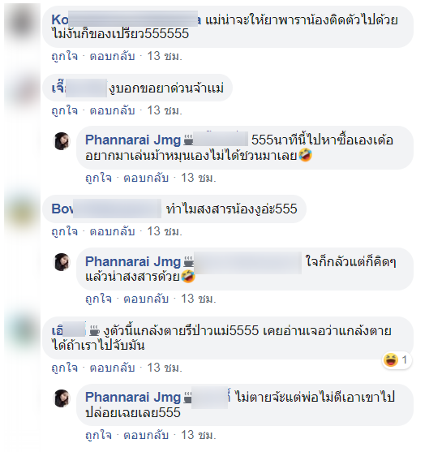
Task: Reply to the ขอยาด่วน comment
Action: 112,110
